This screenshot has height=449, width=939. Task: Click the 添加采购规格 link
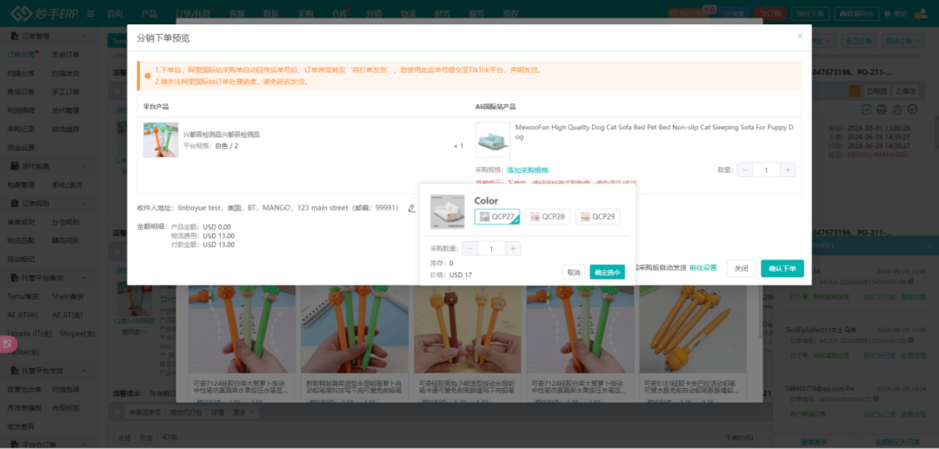(x=528, y=170)
